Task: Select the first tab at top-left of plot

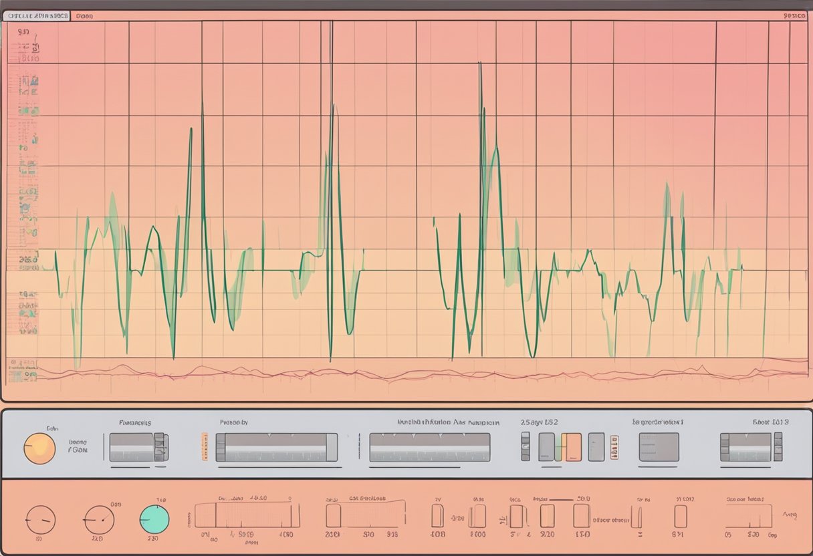Action: click(35, 15)
